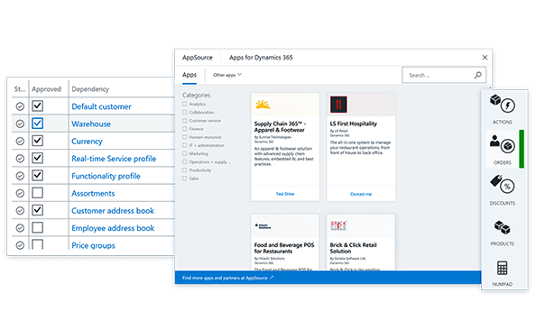Uncheck Approved for Customer address book
Viewport: 536px width, 330px height.
coord(38,210)
